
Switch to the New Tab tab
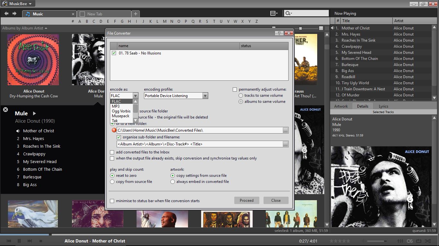coord(105,14)
